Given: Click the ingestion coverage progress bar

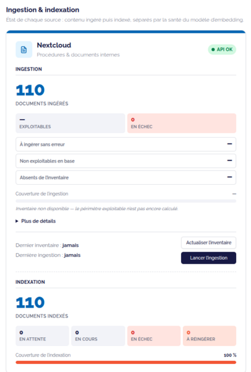Looking at the screenshot, I should coord(126,201).
